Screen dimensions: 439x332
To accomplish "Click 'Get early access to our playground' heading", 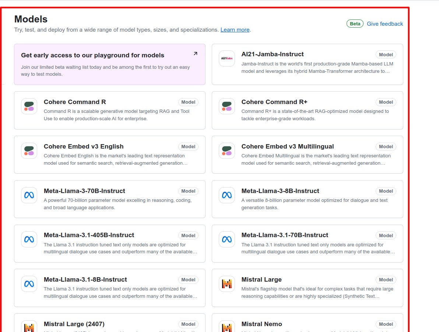I will [x=92, y=55].
